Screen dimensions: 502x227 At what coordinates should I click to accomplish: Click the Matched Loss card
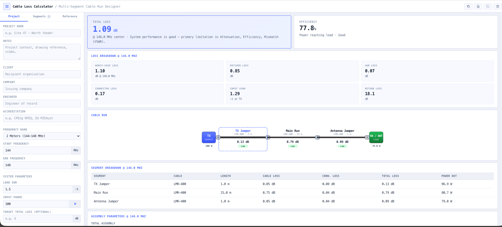[292, 71]
